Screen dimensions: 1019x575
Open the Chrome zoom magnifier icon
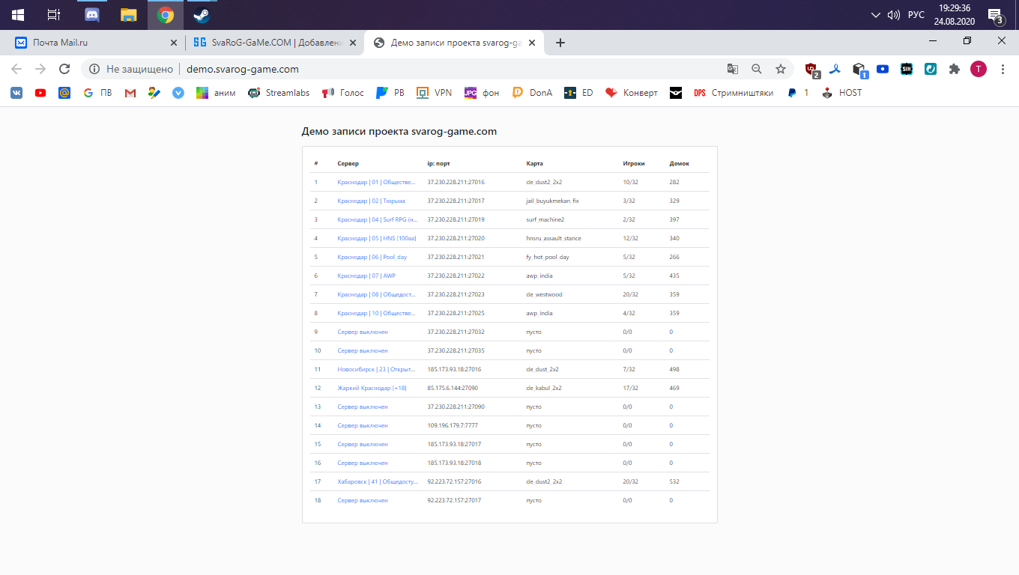pos(757,69)
